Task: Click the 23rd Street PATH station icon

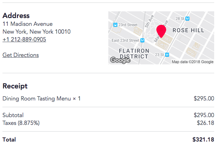Action: click(115, 25)
